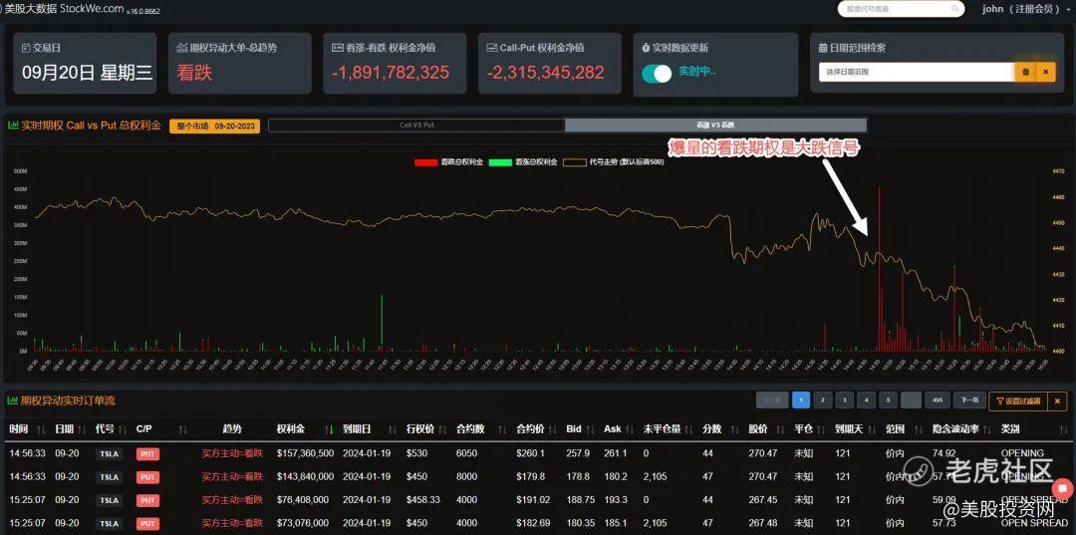Sort by the 分数 column arrows
This screenshot has width=1076, height=535.
tap(736, 429)
